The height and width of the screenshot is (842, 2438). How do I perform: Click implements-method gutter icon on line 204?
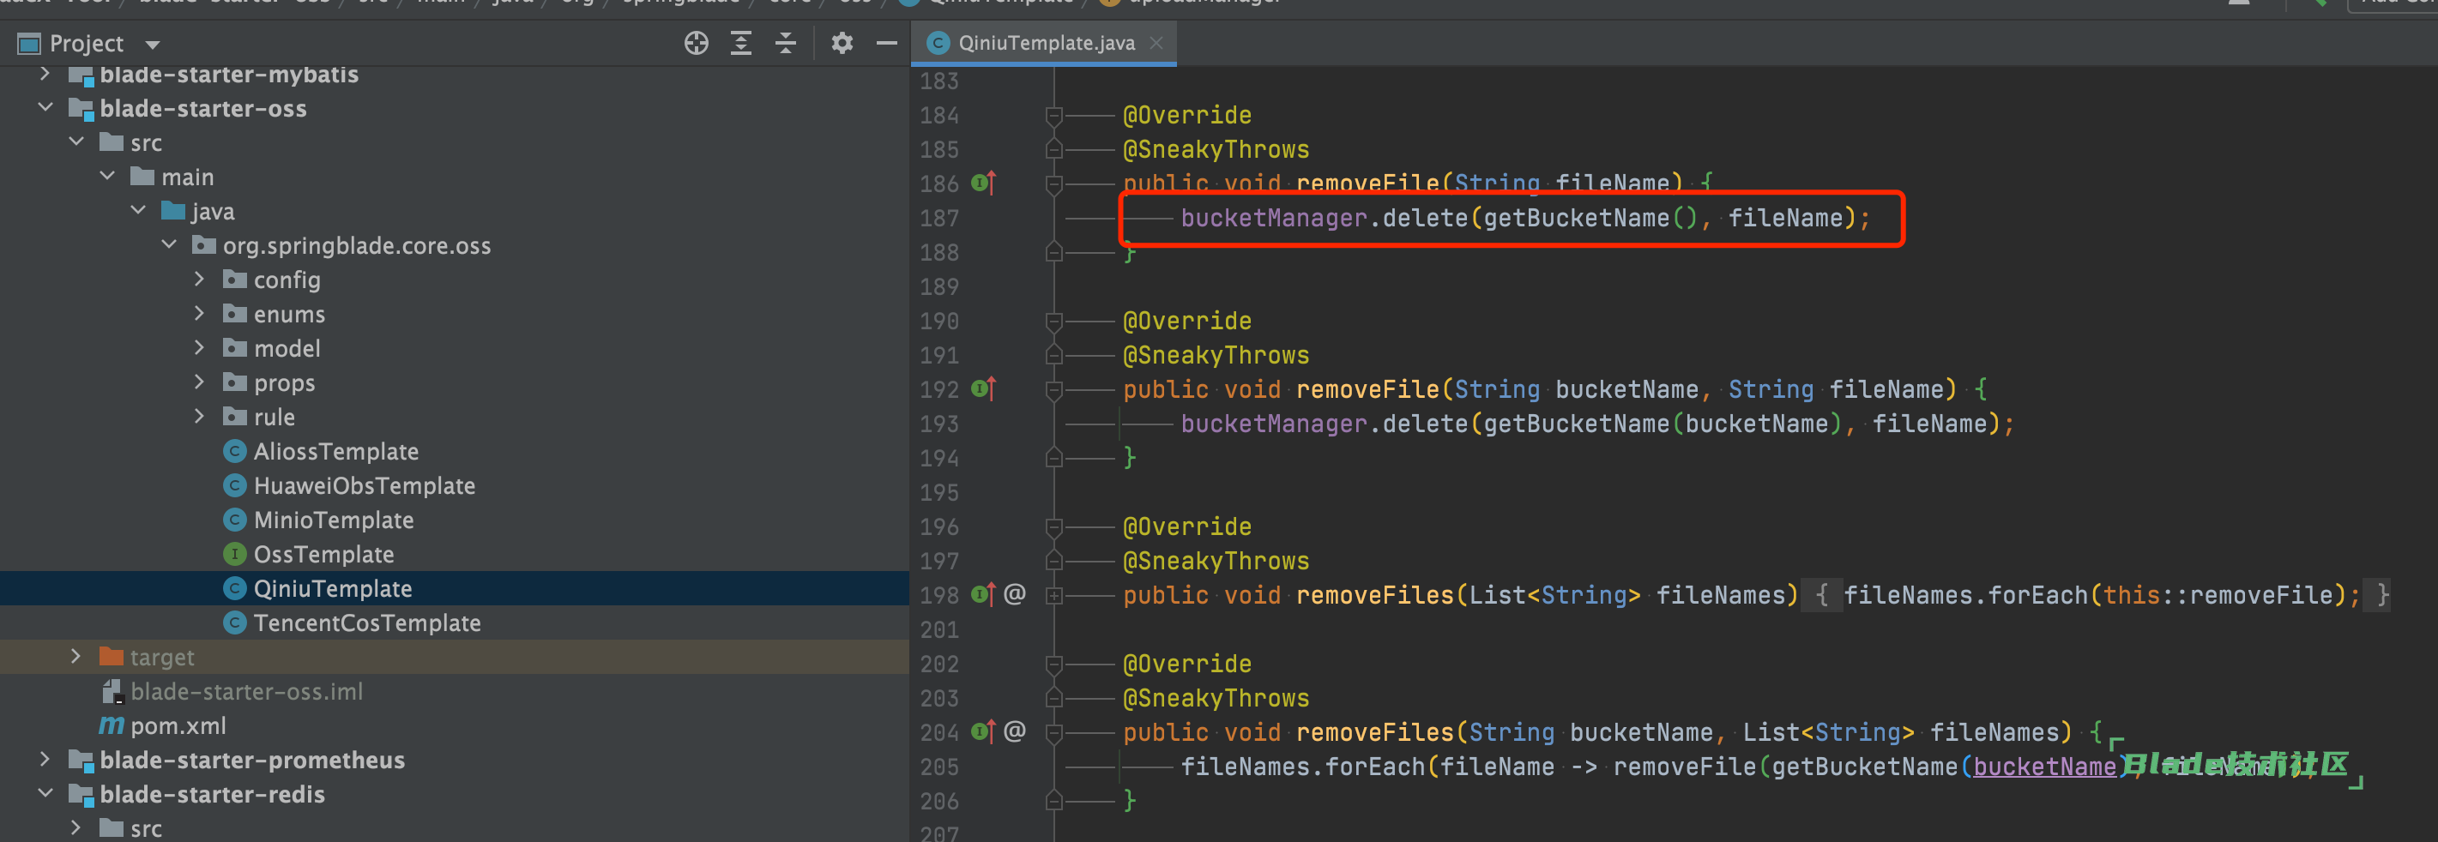[983, 731]
